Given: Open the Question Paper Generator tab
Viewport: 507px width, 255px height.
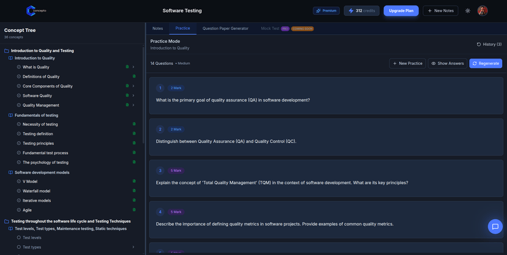Looking at the screenshot, I should (225, 28).
